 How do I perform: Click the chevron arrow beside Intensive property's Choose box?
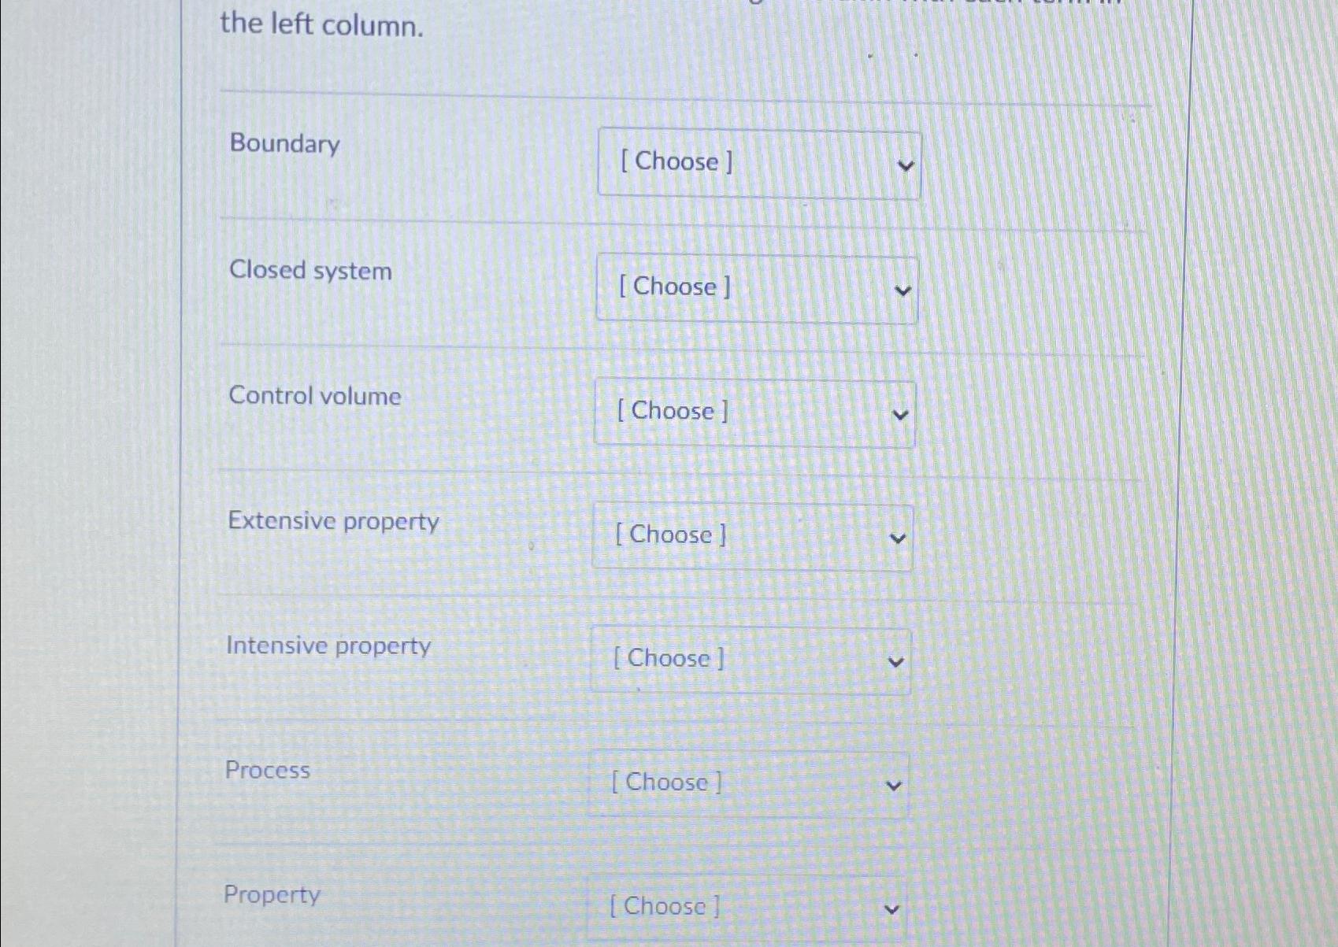895,661
